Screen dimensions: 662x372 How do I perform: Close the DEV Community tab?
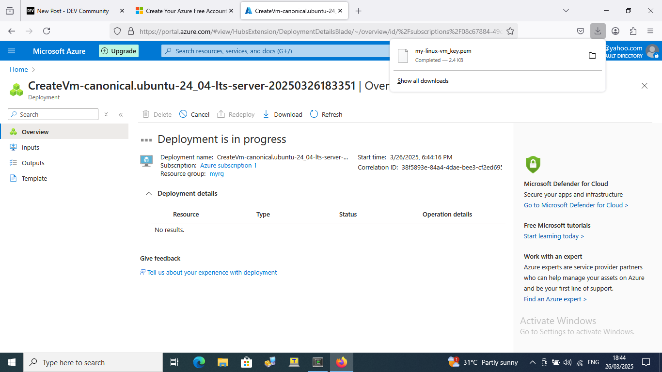coord(121,11)
